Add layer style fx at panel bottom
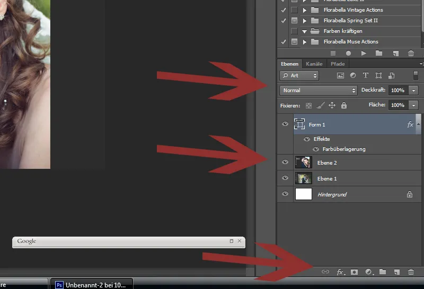Viewport: 424px width, 289px height. click(x=340, y=272)
